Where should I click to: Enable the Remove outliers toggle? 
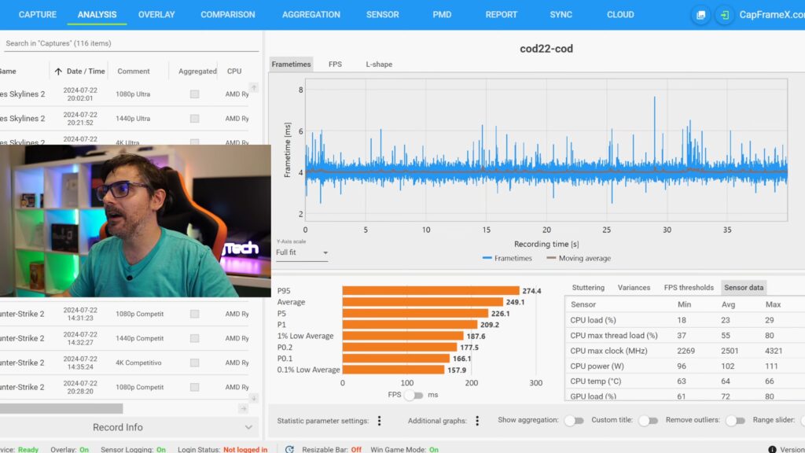tap(736, 421)
